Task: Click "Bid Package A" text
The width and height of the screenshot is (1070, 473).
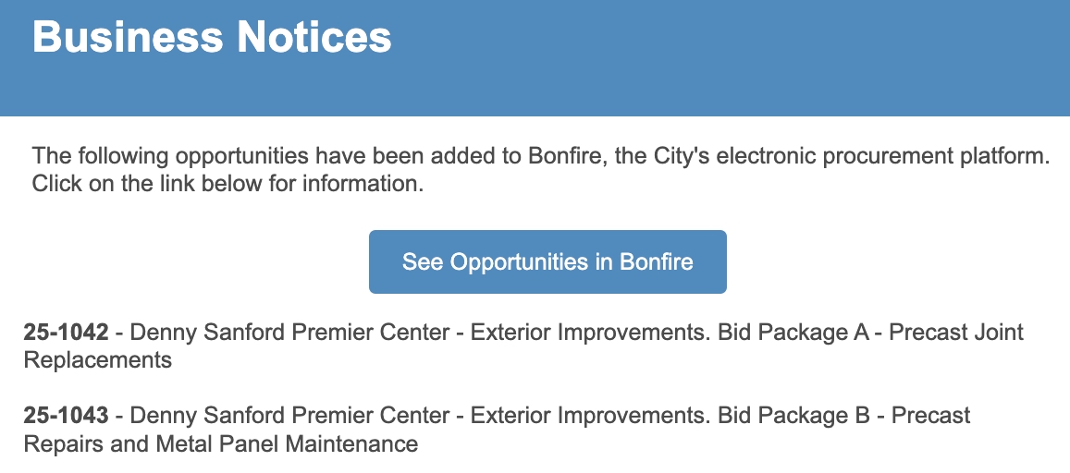Action: [793, 333]
